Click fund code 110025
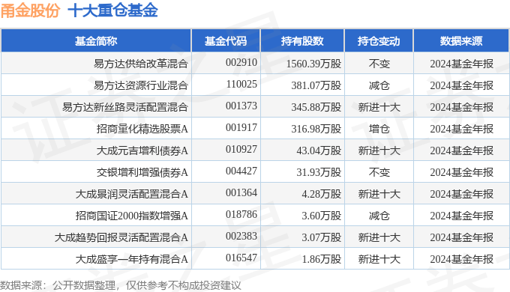The height and width of the screenshot is (292, 510). (241, 84)
